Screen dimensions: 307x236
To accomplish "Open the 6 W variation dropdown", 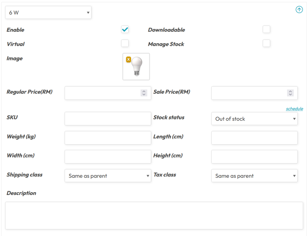I will pyautogui.click(x=48, y=13).
